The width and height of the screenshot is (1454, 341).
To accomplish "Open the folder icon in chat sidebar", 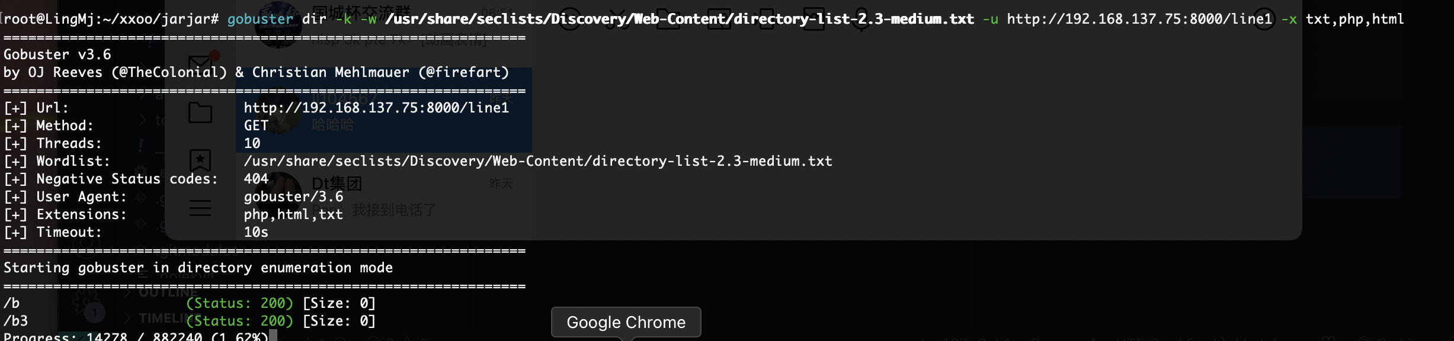I will [x=200, y=112].
